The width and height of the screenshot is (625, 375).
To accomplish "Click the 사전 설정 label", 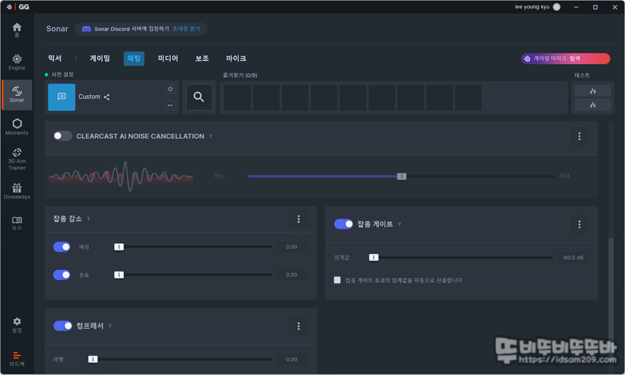I will 62,74.
